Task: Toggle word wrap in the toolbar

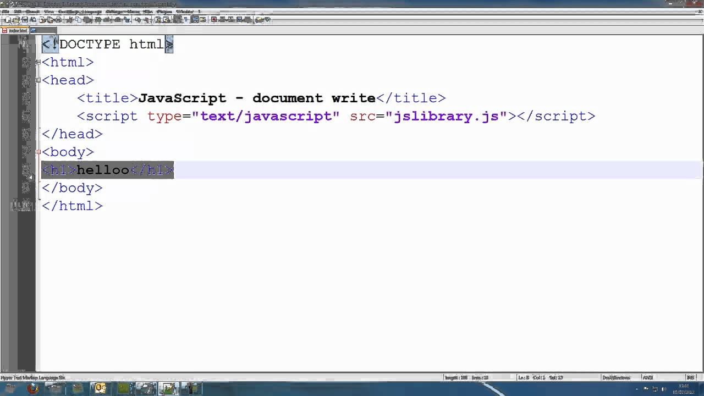Action: (177, 20)
